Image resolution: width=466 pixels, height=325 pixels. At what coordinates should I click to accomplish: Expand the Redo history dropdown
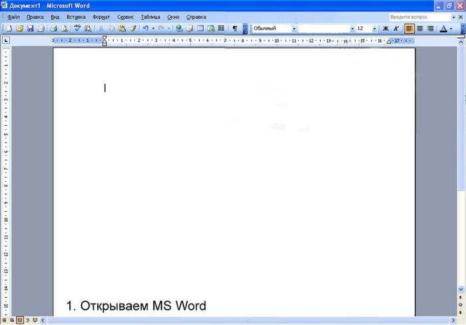(168, 29)
